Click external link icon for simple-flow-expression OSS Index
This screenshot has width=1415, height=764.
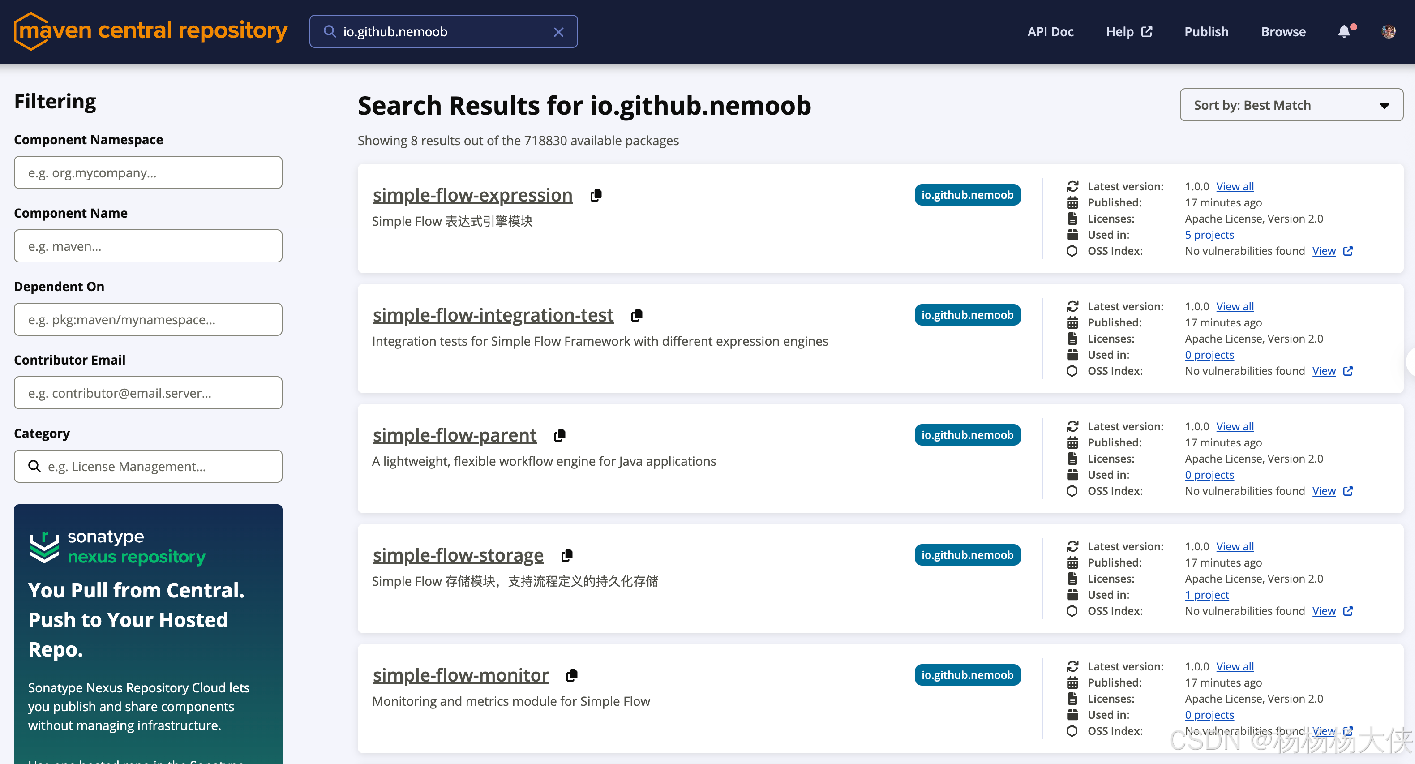1348,251
